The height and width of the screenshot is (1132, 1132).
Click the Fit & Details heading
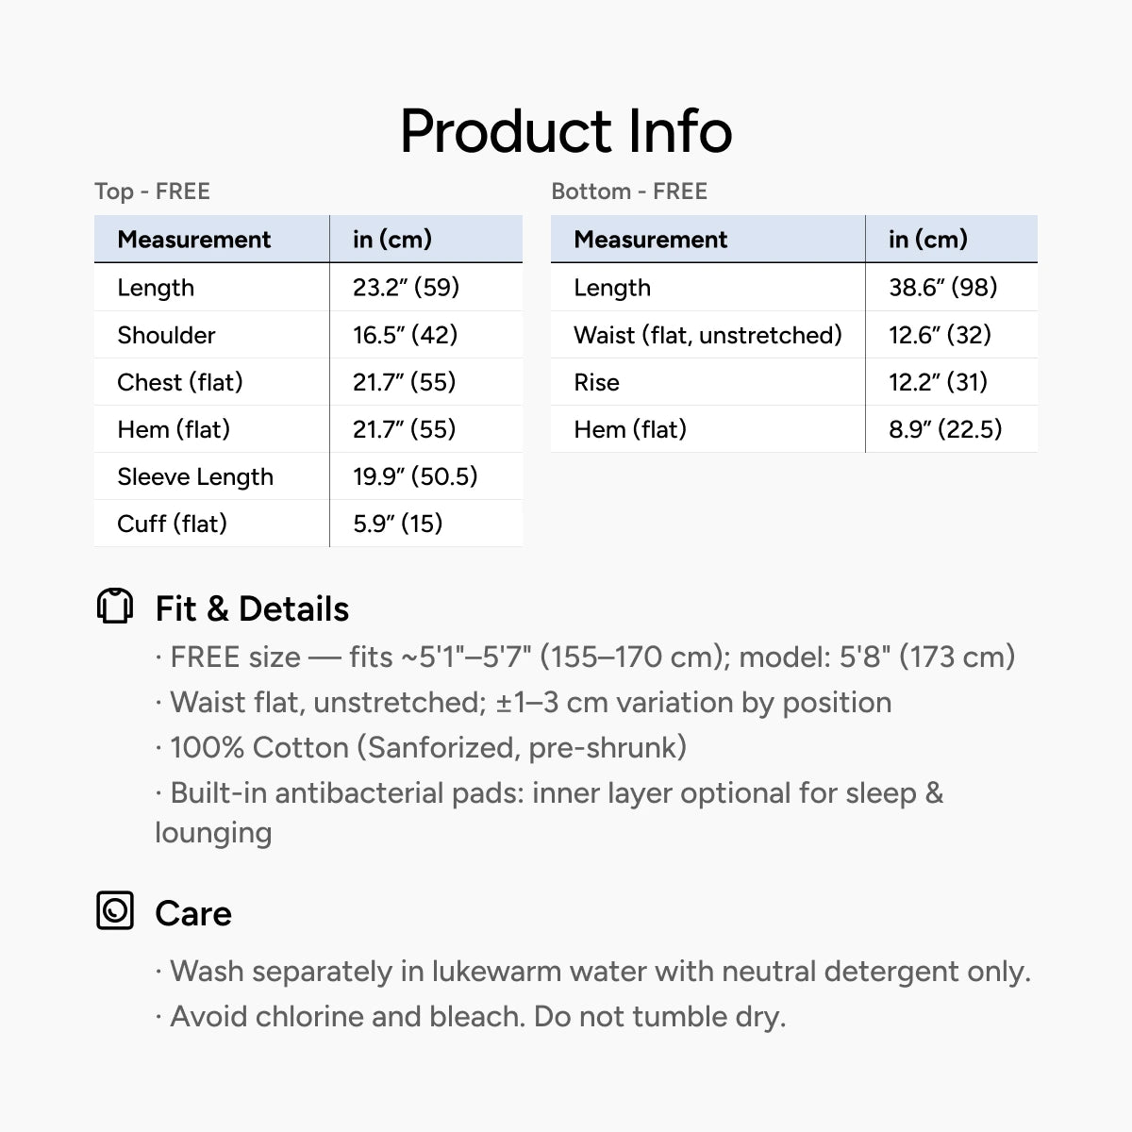252,608
